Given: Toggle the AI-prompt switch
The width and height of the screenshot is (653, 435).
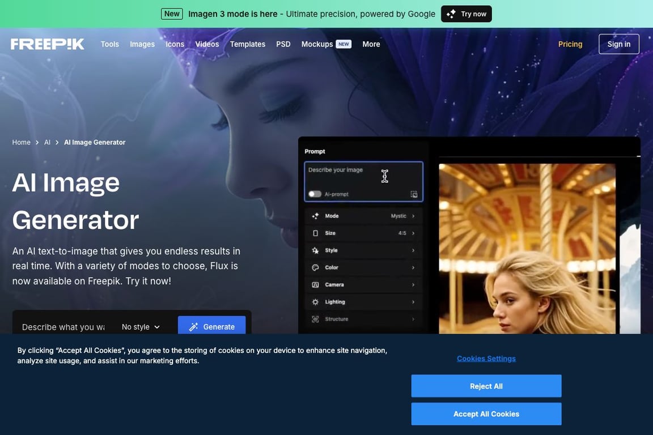Looking at the screenshot, I should [x=315, y=194].
